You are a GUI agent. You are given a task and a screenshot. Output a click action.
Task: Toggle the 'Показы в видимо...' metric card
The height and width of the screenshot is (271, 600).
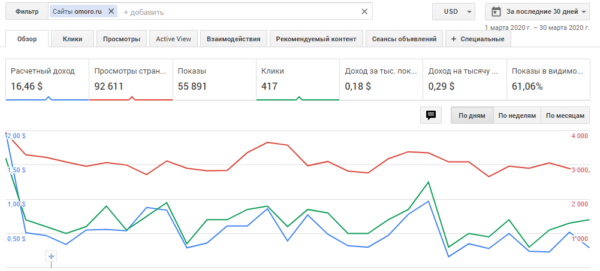click(548, 80)
